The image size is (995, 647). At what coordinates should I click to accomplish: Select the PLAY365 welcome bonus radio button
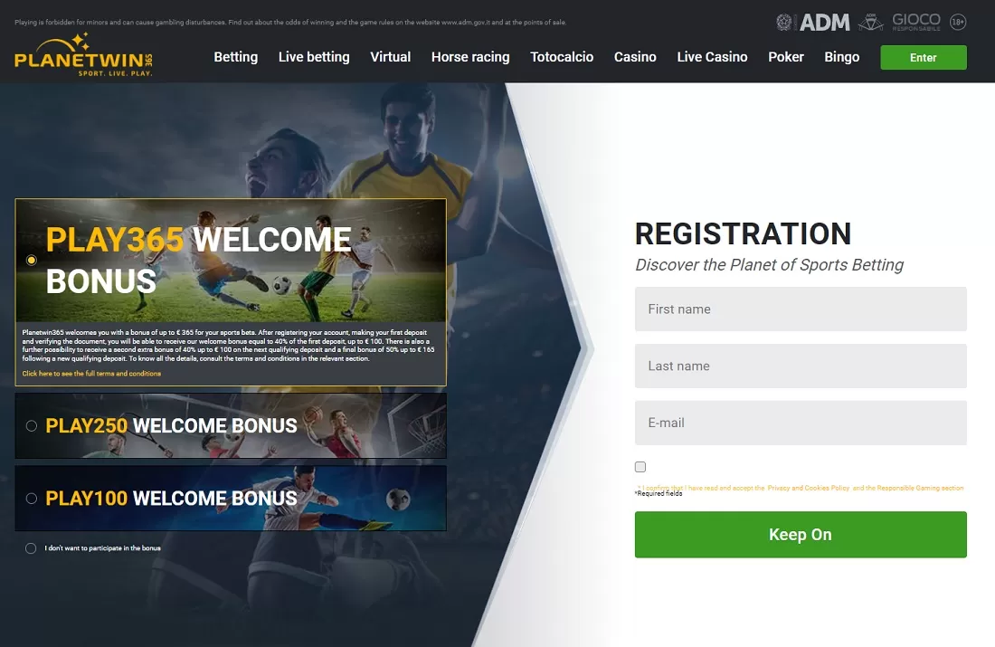(x=31, y=261)
